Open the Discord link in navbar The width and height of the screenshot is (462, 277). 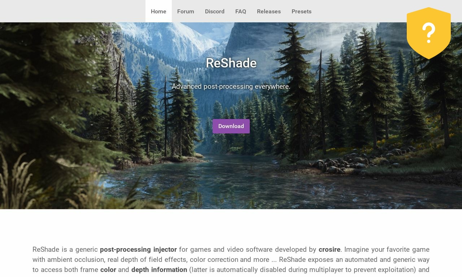click(215, 11)
